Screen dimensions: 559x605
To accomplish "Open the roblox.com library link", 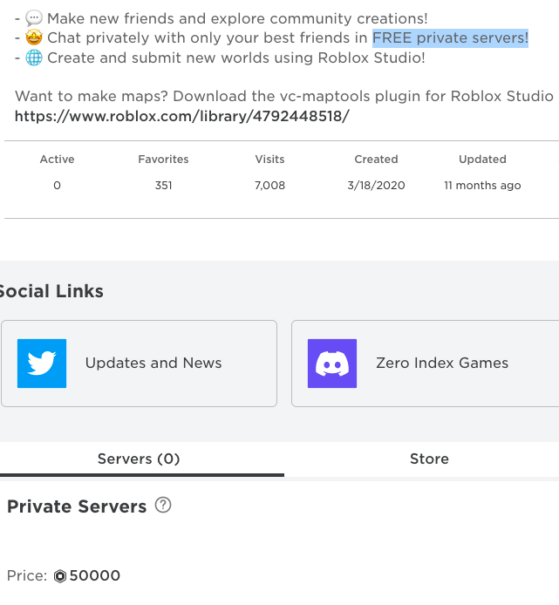I will pyautogui.click(x=182, y=116).
